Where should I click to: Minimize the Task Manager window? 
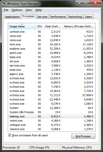[x=79, y=3]
